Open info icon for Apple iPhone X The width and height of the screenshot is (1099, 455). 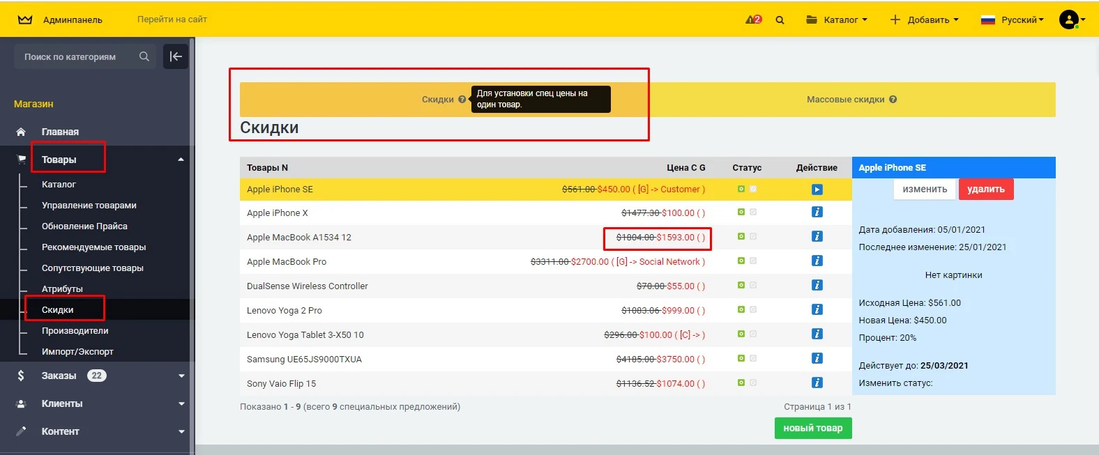coord(817,212)
